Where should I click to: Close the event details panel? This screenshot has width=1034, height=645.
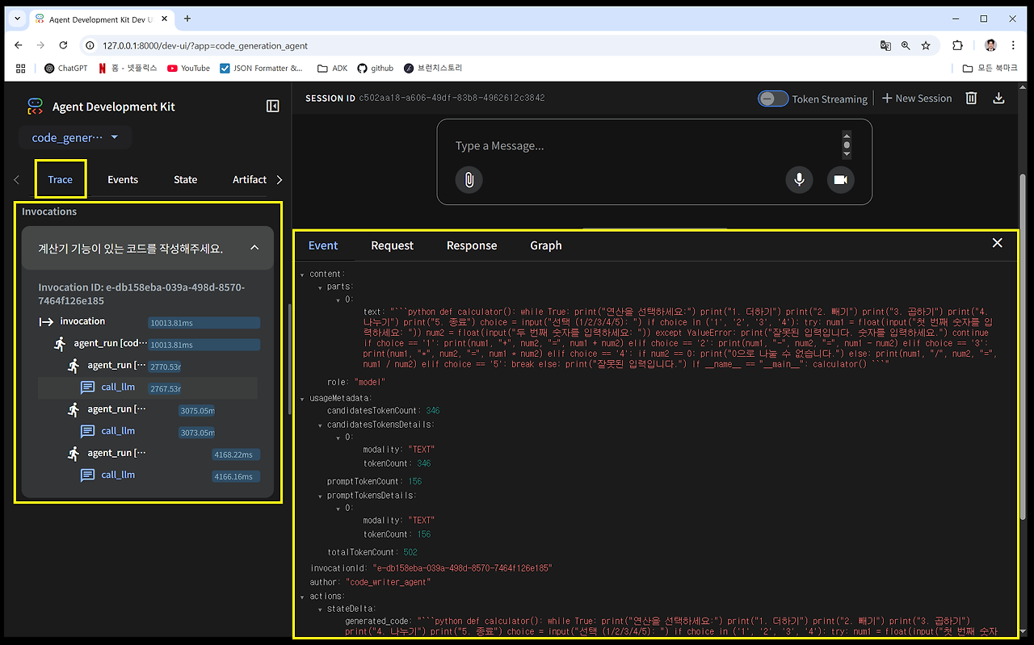(998, 243)
